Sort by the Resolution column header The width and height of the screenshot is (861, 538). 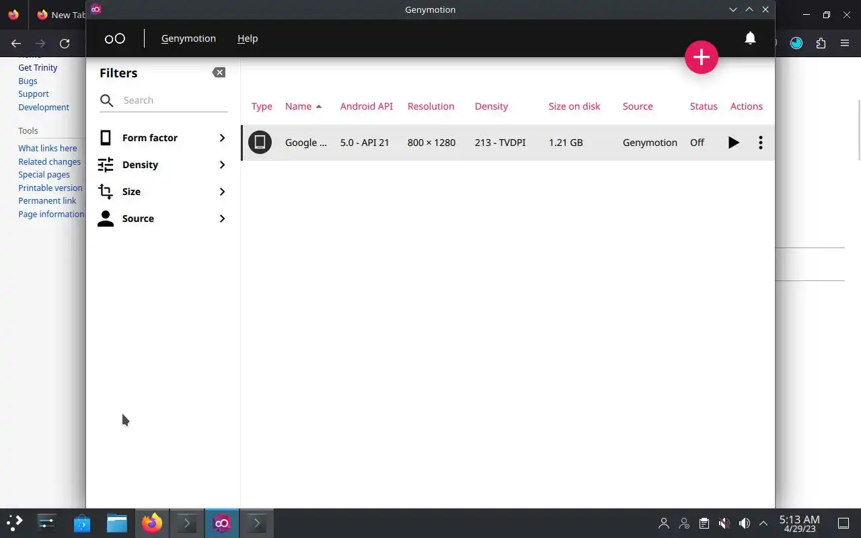(x=431, y=106)
